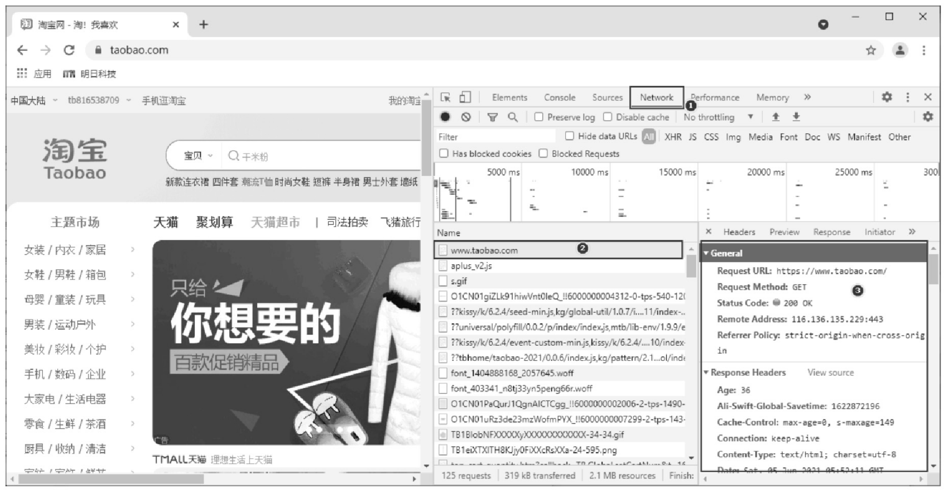Switch to the Performance tab
The height and width of the screenshot is (491, 946).
click(715, 97)
